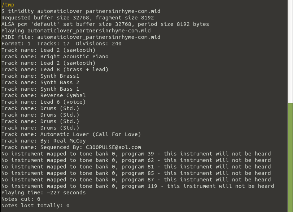Click the green scrollbar thumb
The width and height of the screenshot is (293, 212).
pos(290,158)
